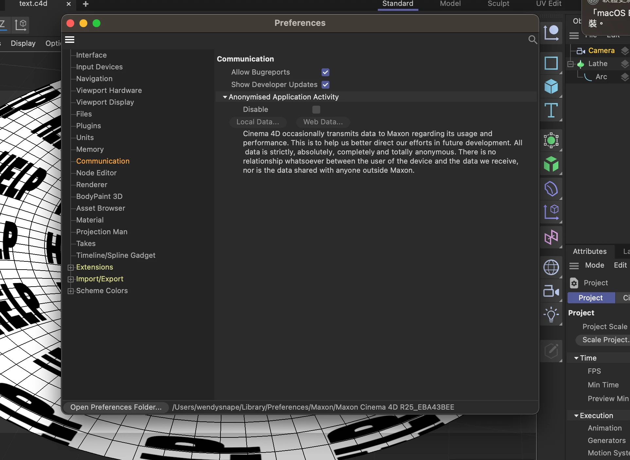The height and width of the screenshot is (460, 630).
Task: Click the Cube primitive icon
Action: pyautogui.click(x=551, y=86)
